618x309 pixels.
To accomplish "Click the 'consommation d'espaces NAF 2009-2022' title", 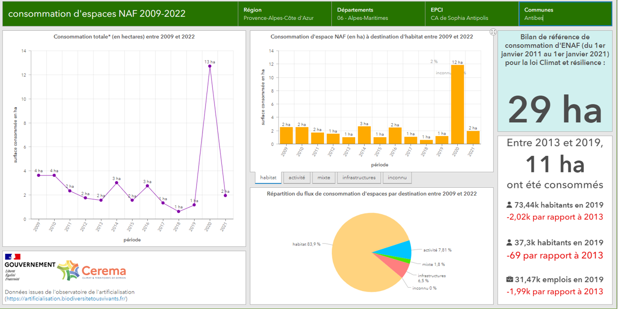I will point(97,14).
